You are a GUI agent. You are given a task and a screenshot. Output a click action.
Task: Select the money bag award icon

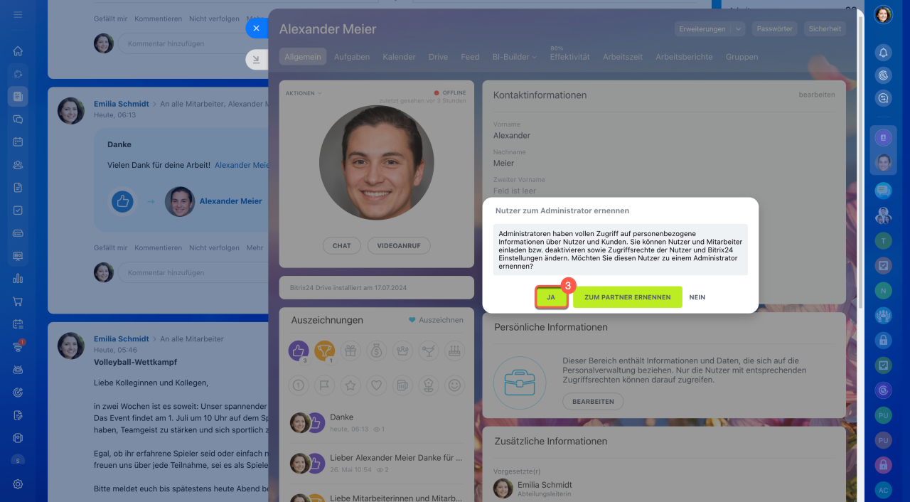[377, 350]
